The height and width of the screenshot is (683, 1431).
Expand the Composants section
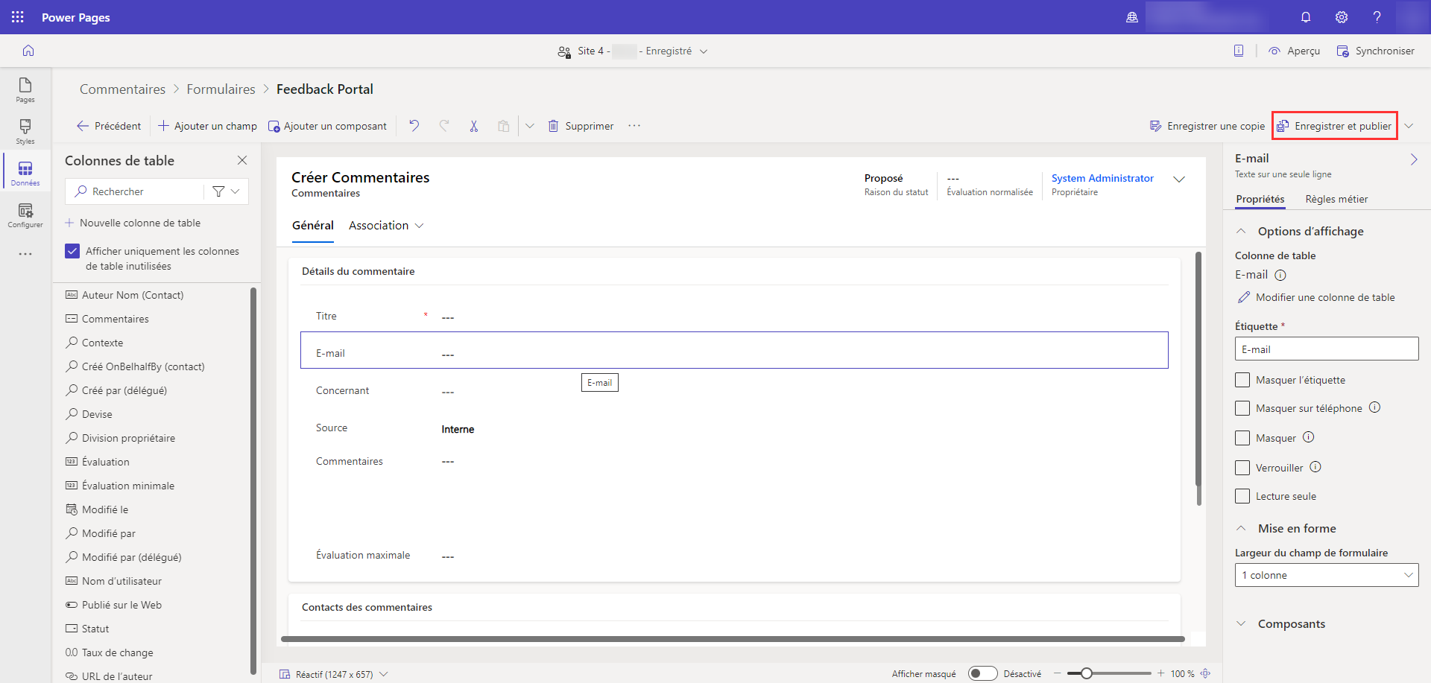(x=1291, y=624)
